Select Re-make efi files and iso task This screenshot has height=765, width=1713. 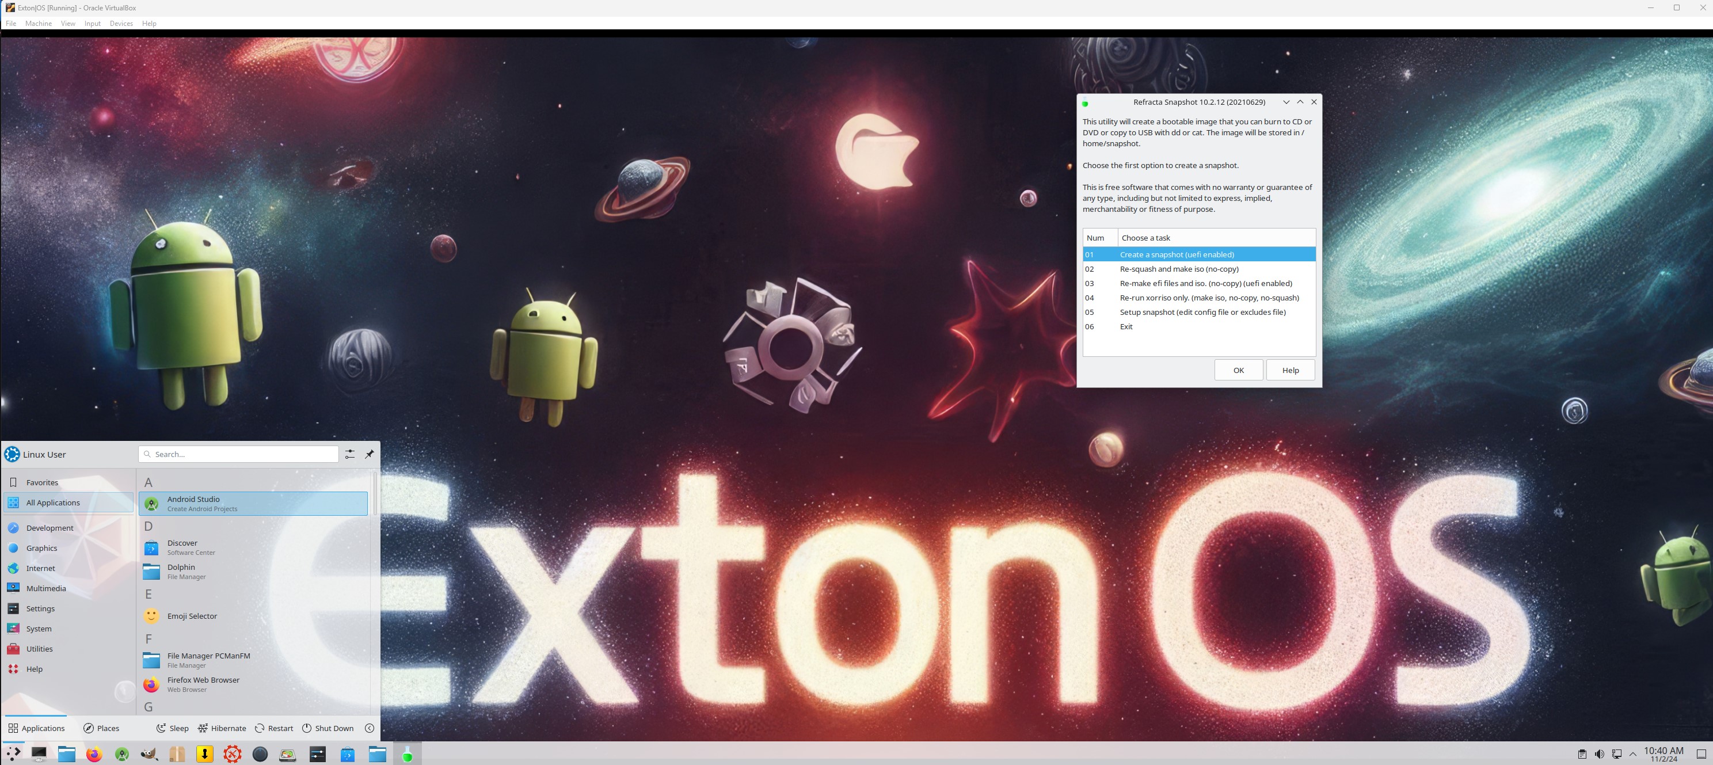[1199, 283]
